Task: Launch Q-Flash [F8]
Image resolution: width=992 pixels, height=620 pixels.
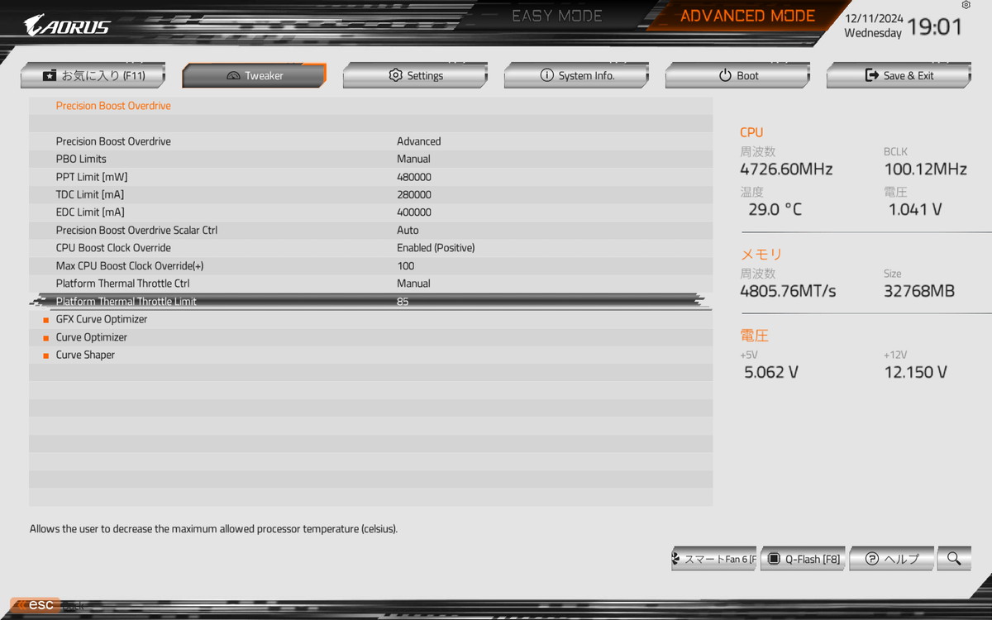Action: tap(803, 559)
